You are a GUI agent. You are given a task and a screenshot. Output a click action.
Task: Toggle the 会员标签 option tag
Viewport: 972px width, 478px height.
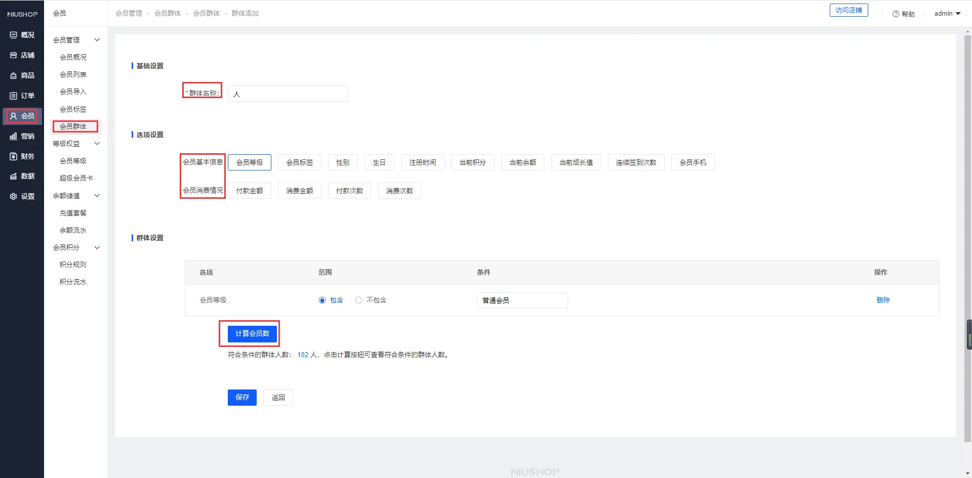300,162
